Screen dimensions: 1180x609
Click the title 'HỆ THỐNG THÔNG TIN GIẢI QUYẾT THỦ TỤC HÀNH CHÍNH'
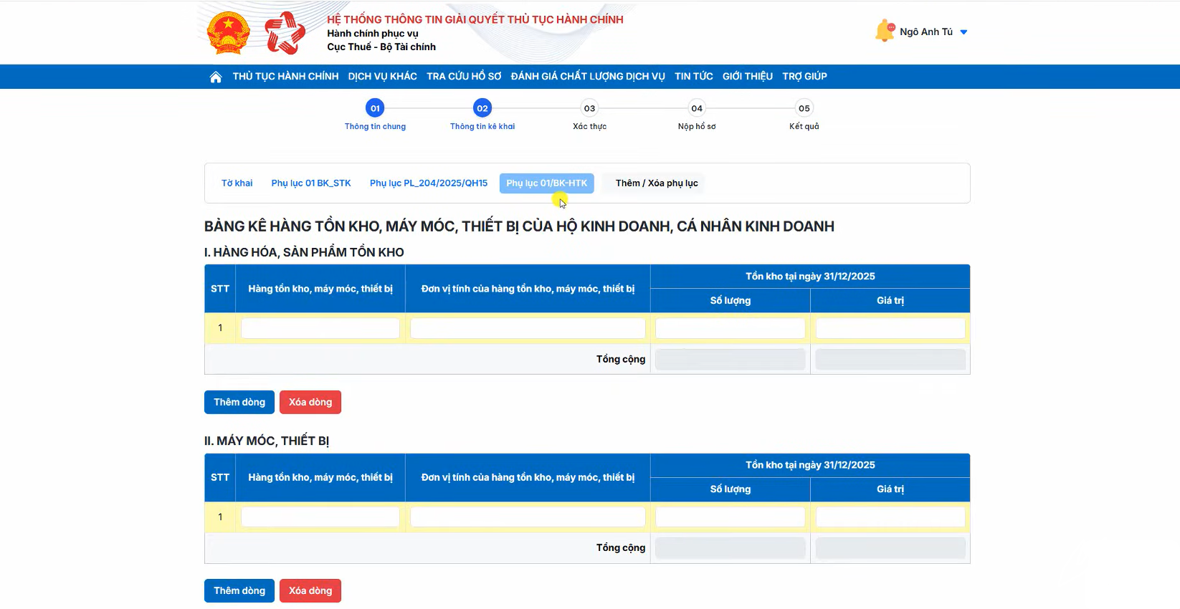[475, 19]
